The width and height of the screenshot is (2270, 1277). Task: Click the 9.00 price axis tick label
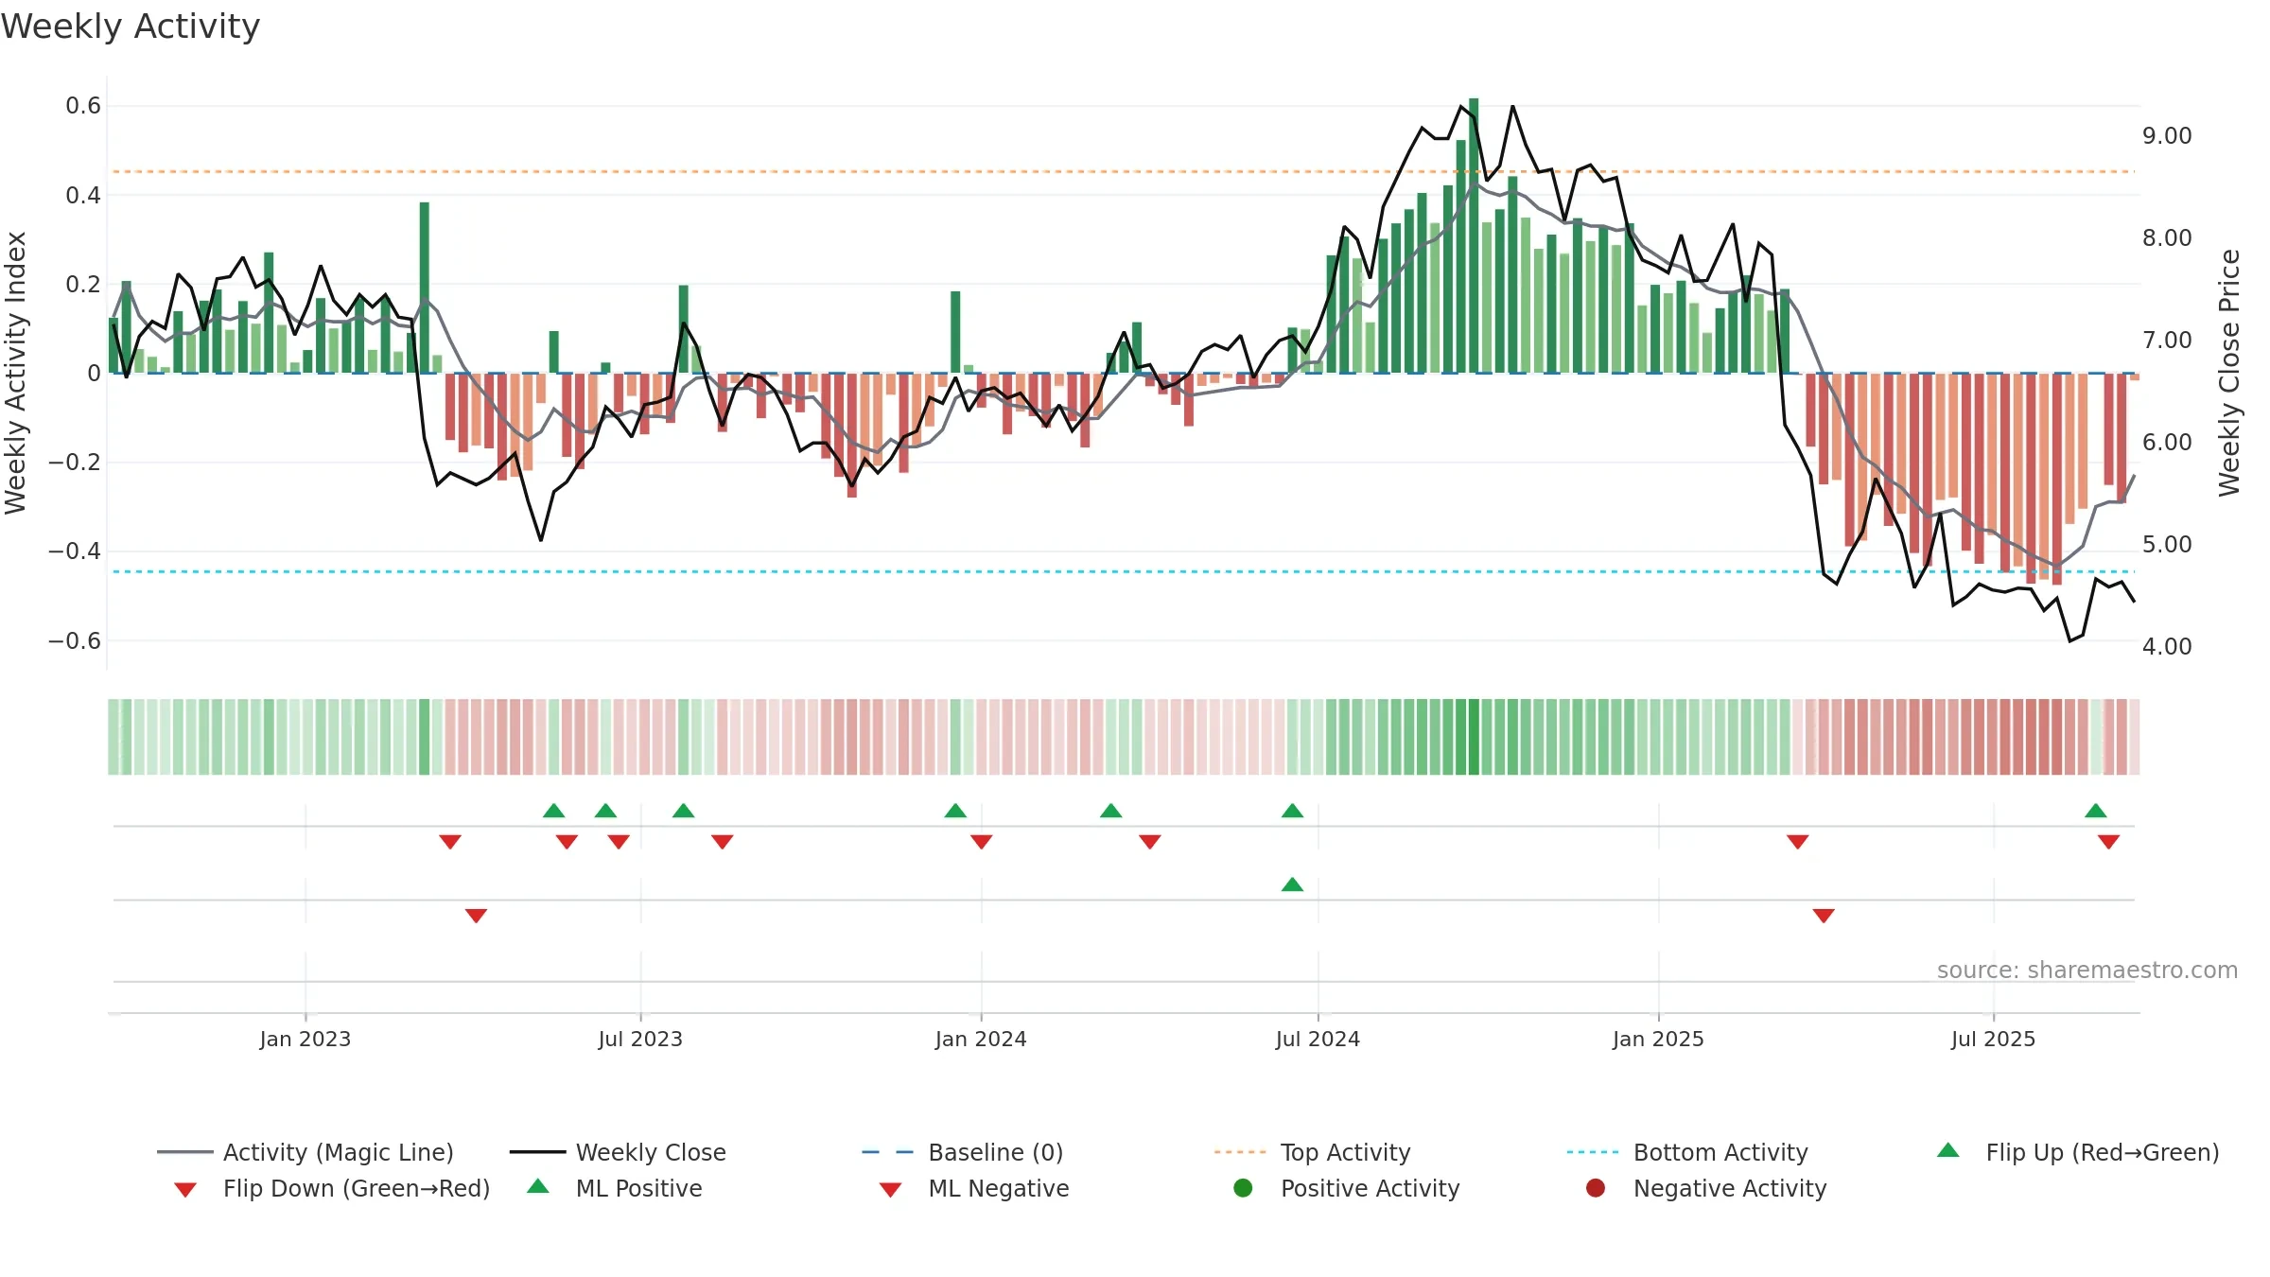[x=2167, y=136]
